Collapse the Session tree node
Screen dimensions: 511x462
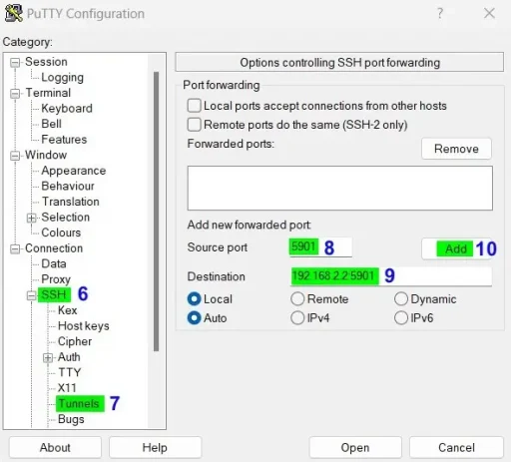pyautogui.click(x=15, y=63)
